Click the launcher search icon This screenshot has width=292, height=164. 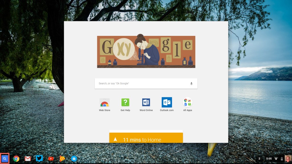[5, 159]
